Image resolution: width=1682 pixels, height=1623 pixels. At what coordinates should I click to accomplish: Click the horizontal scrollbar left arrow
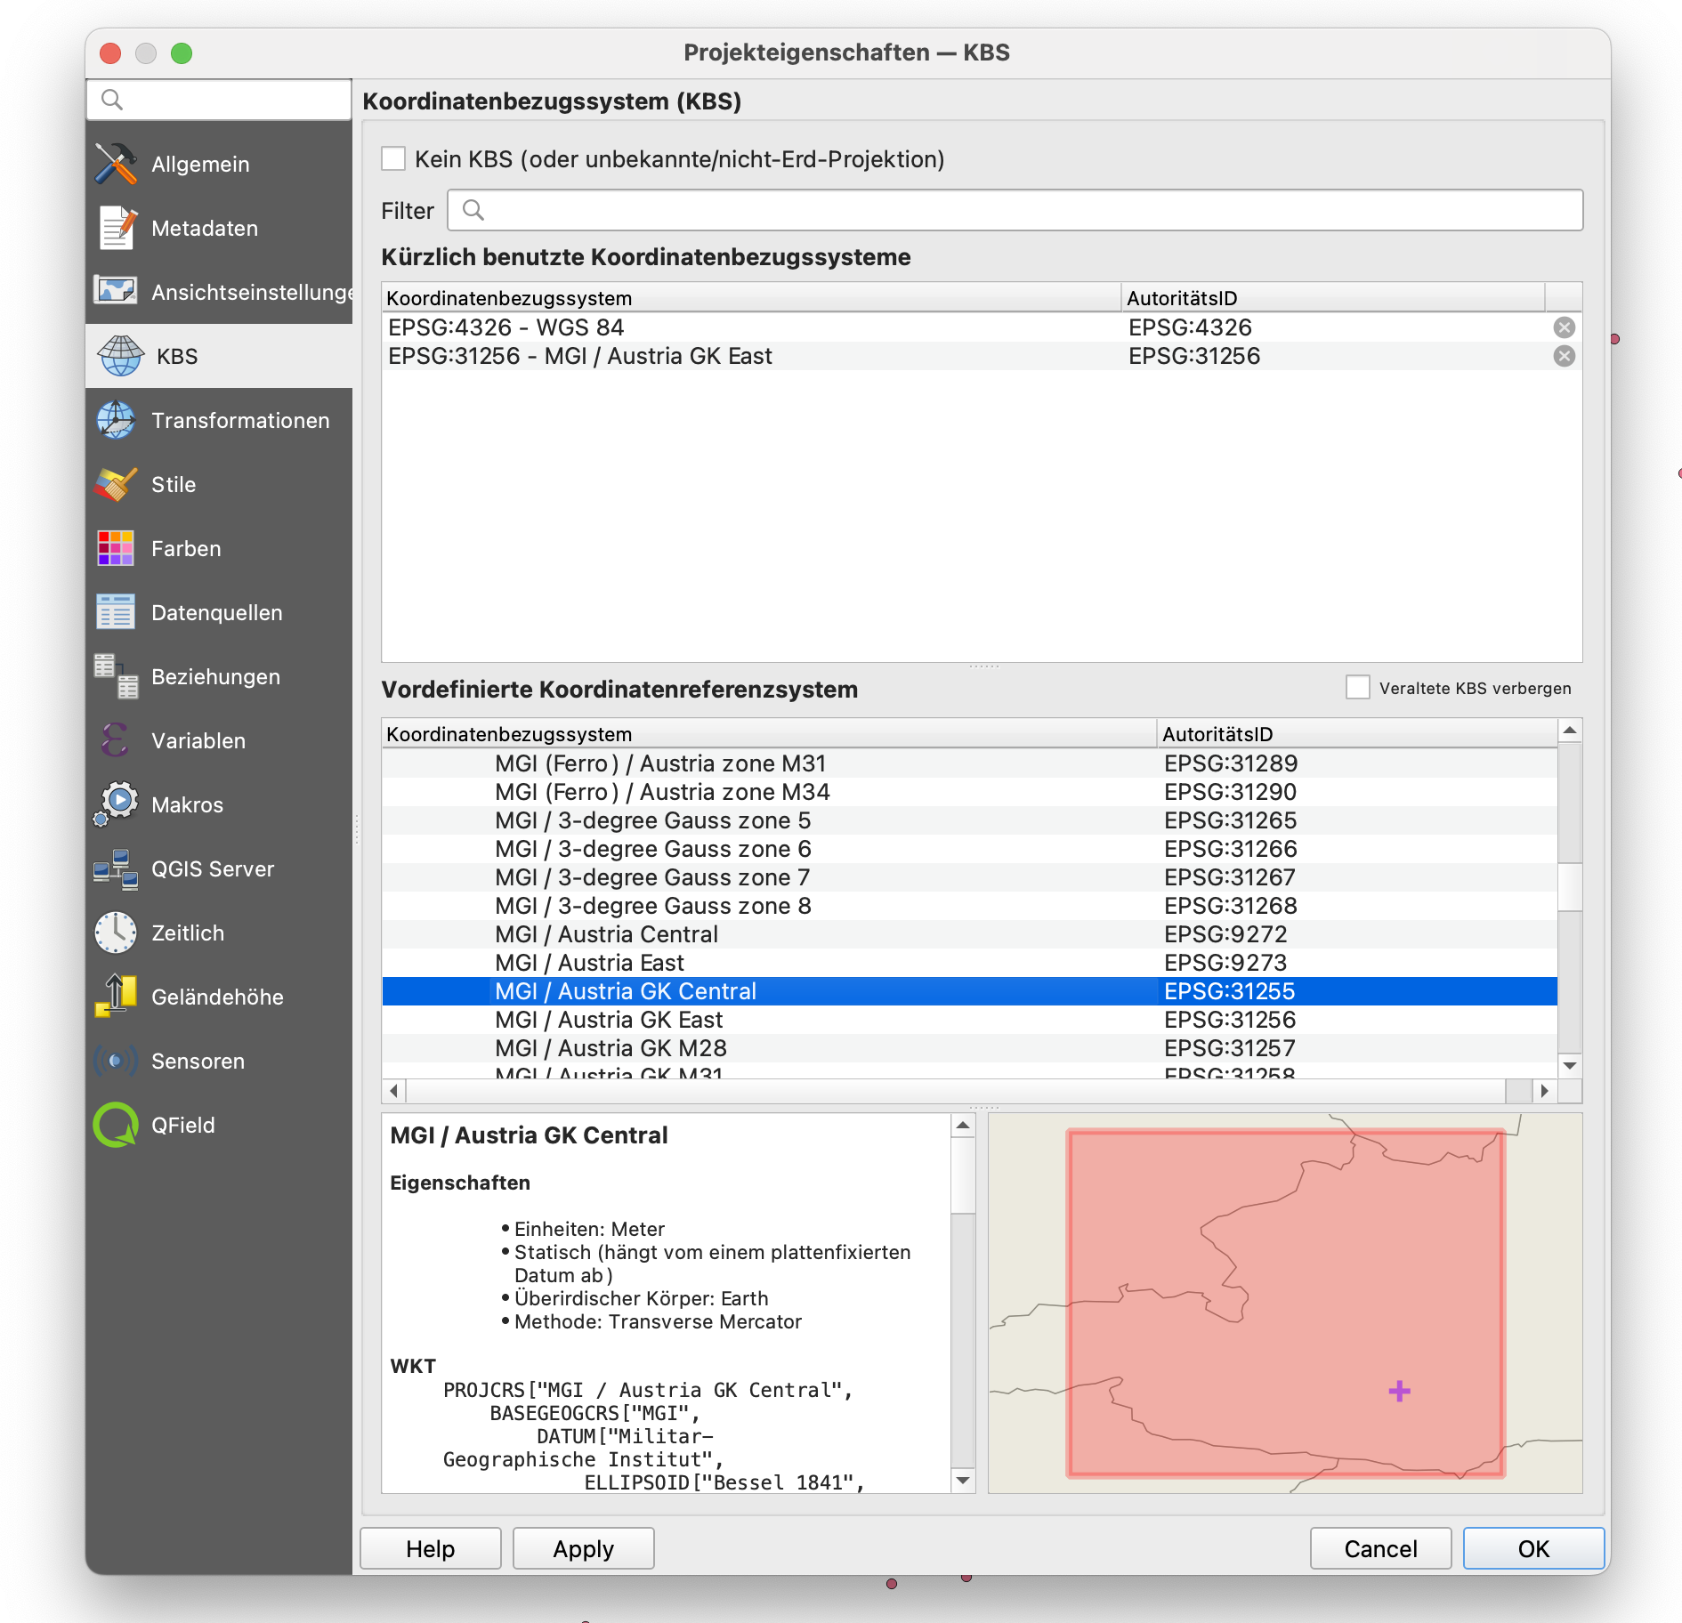(394, 1091)
